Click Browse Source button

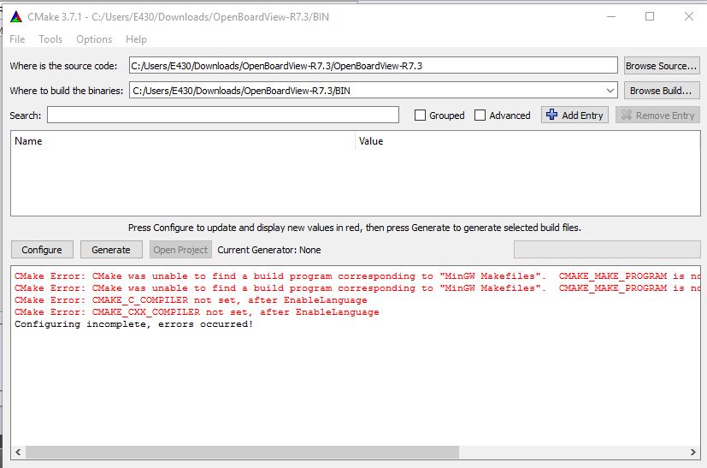(x=662, y=65)
